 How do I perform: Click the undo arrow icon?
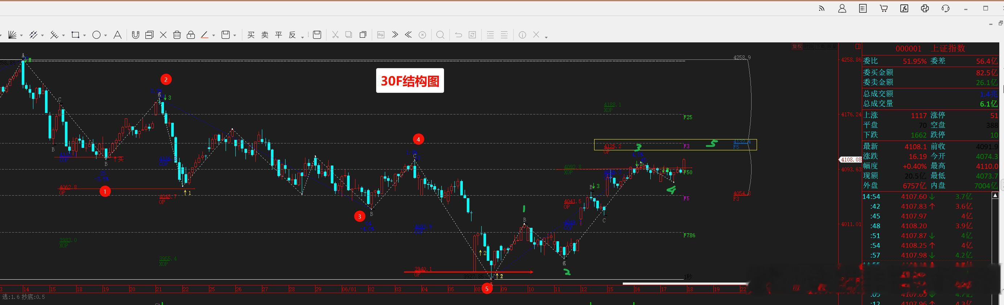[458, 35]
